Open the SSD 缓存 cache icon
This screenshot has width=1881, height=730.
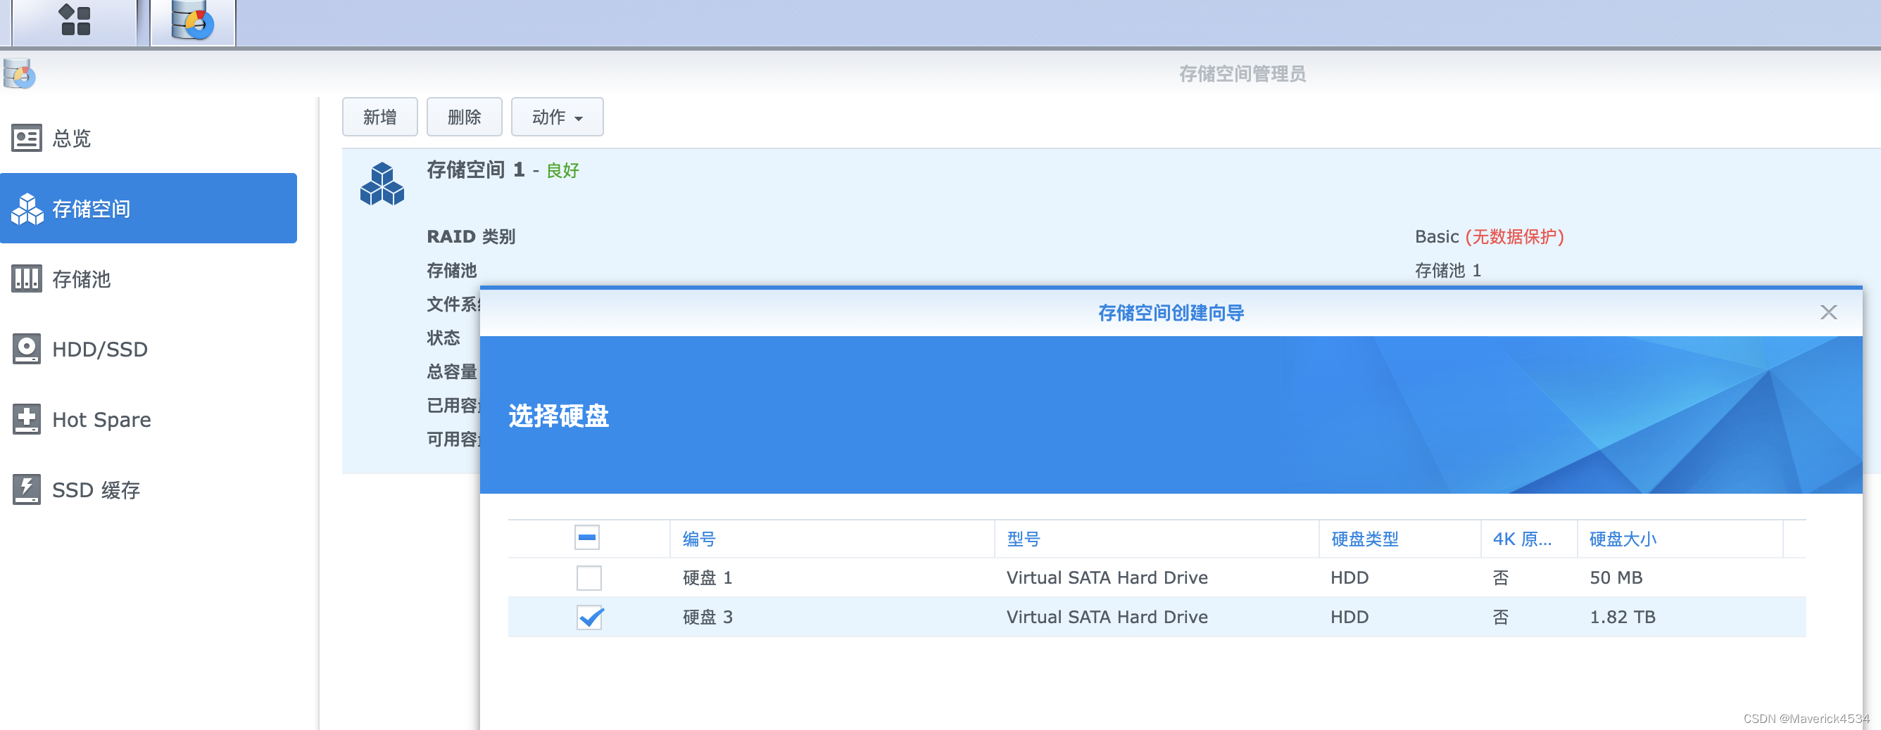26,489
